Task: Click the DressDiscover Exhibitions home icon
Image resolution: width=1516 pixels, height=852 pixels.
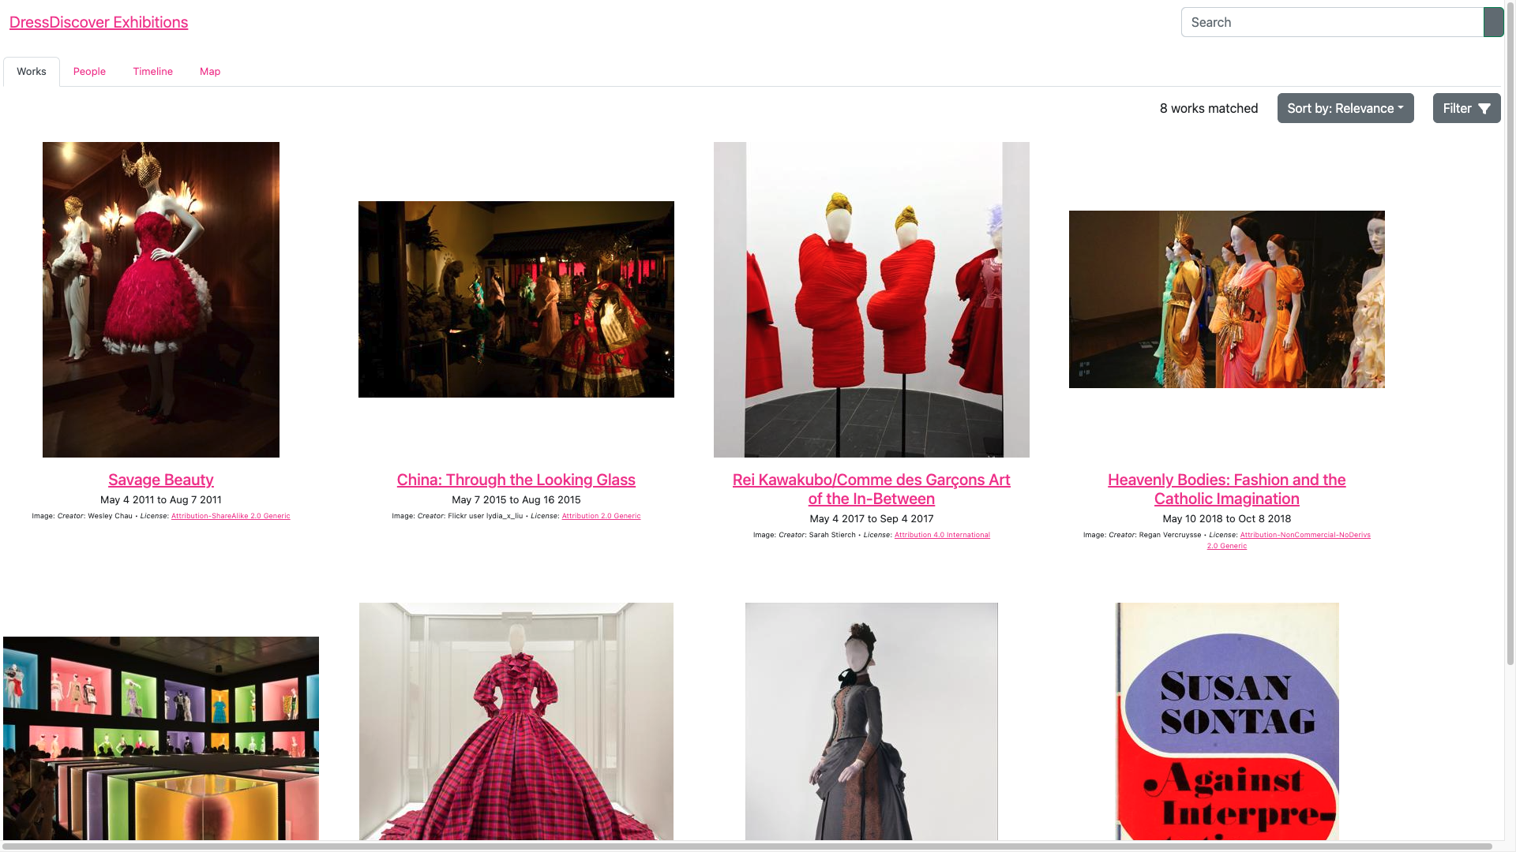Action: coord(99,22)
